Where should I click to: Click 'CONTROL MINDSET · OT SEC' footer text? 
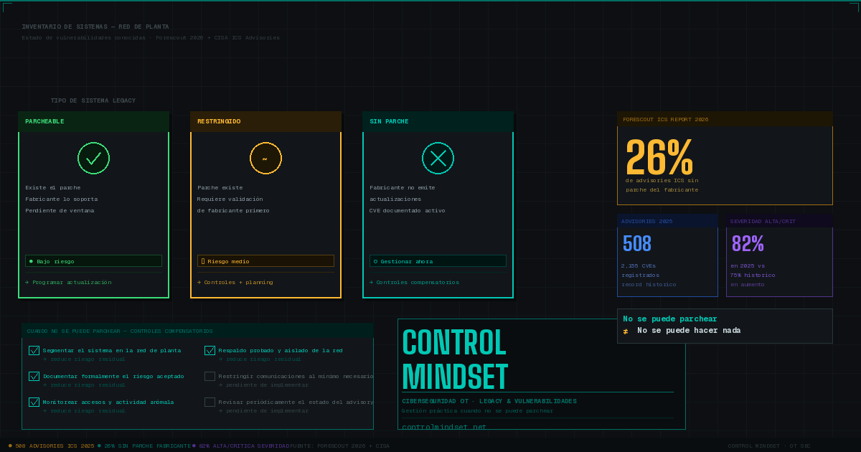[769, 446]
